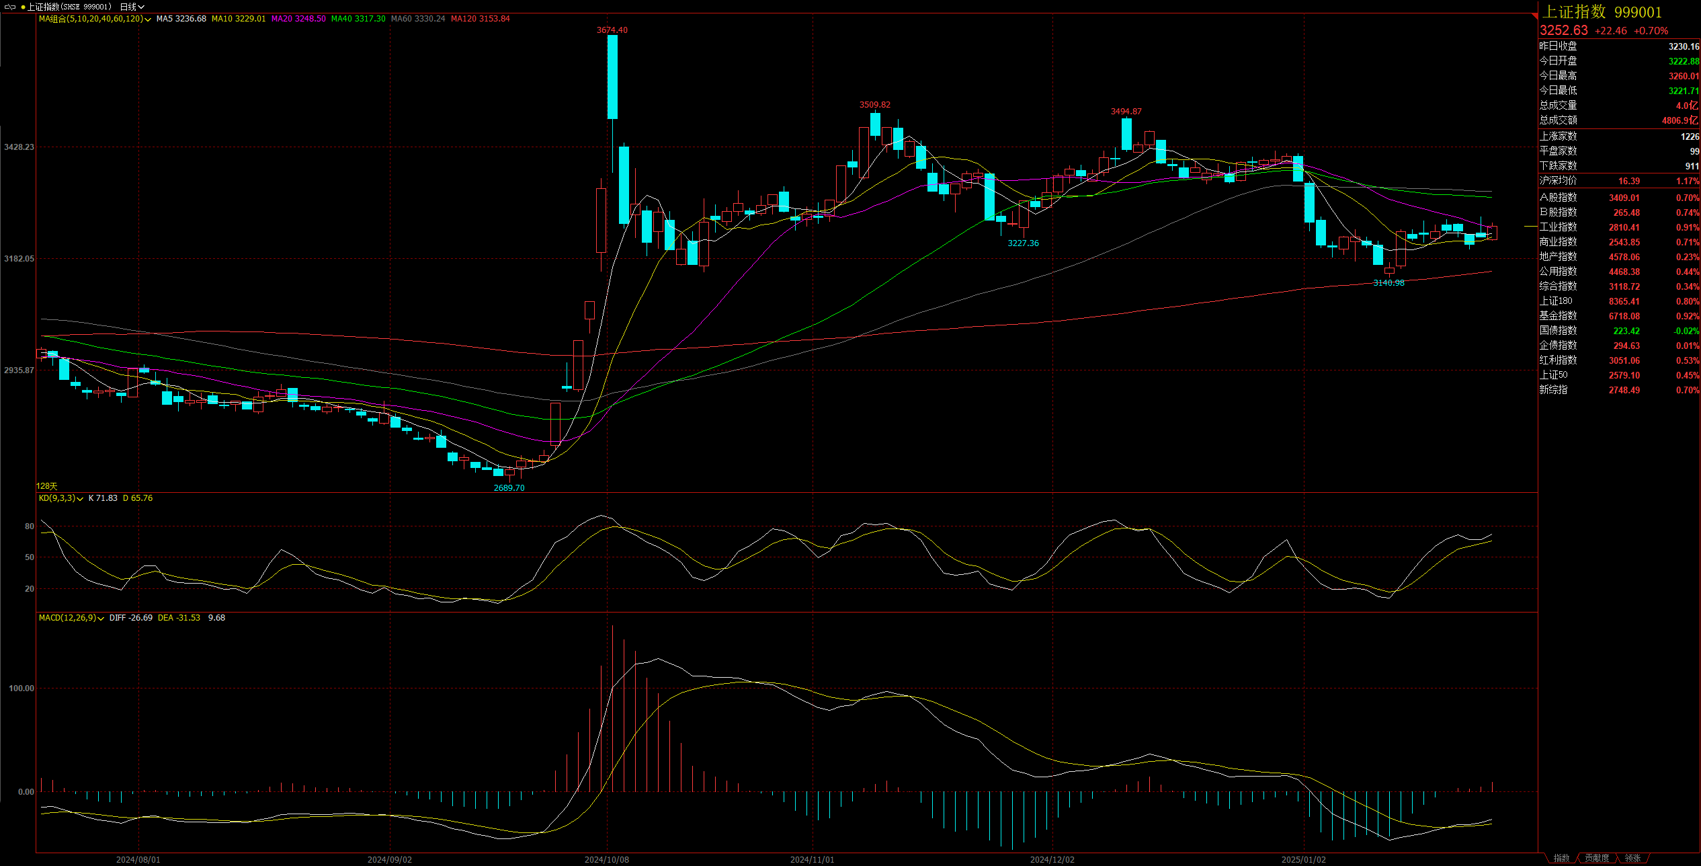Image resolution: width=1701 pixels, height=866 pixels.
Task: Switch to the 贡献度 tab
Action: 1597,859
